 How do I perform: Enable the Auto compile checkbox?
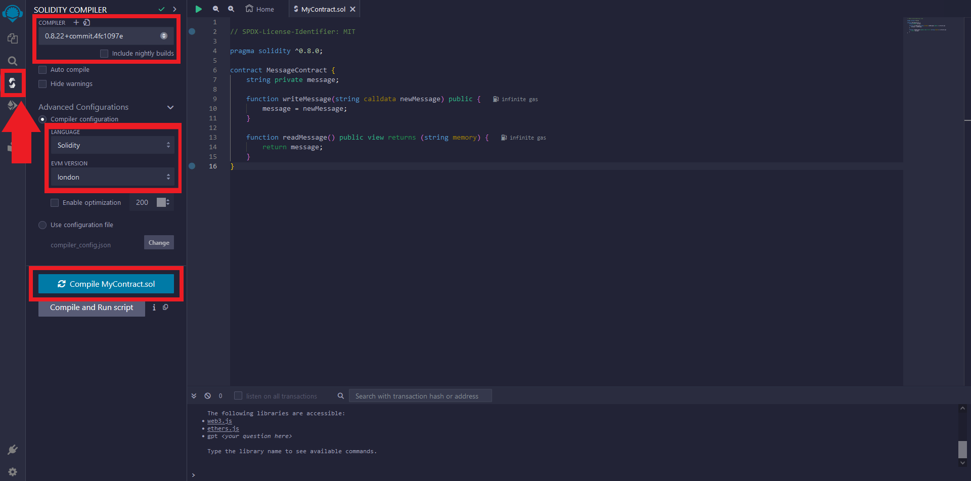[x=43, y=70]
